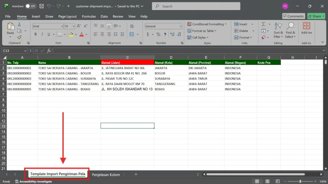Copy selection with the Copy icon
The image size is (328, 184).
pyautogui.click(x=19, y=31)
